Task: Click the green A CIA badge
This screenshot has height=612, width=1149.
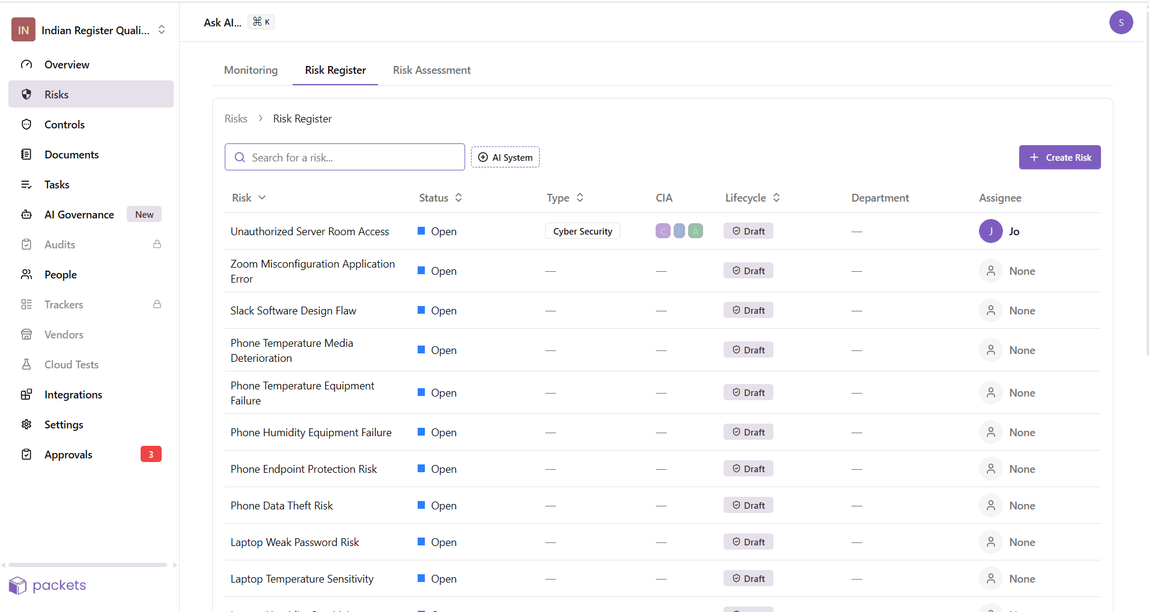Action: pyautogui.click(x=695, y=231)
